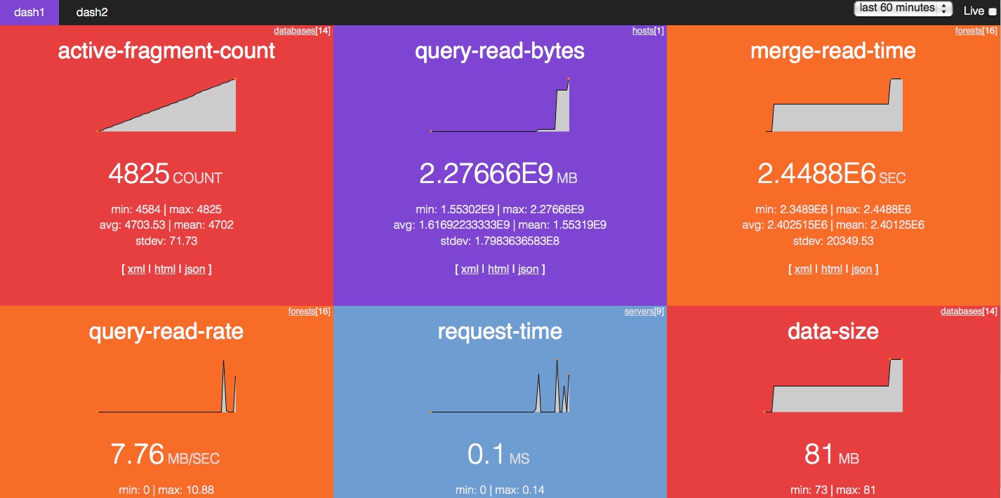
Task: Open xml export for merge-read-time
Action: click(803, 269)
